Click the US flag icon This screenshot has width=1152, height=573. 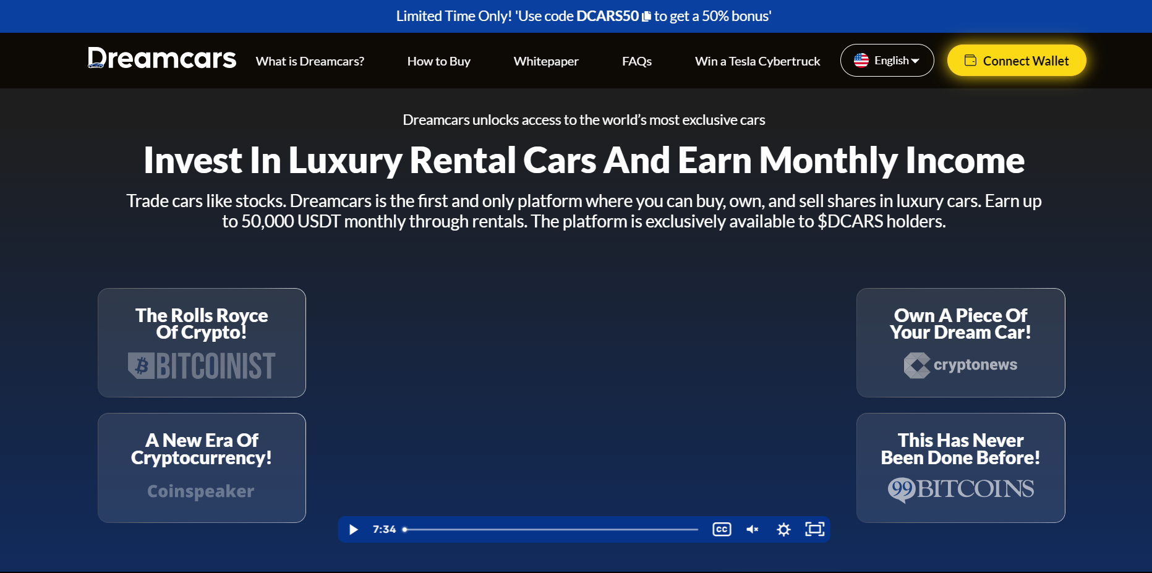(861, 61)
